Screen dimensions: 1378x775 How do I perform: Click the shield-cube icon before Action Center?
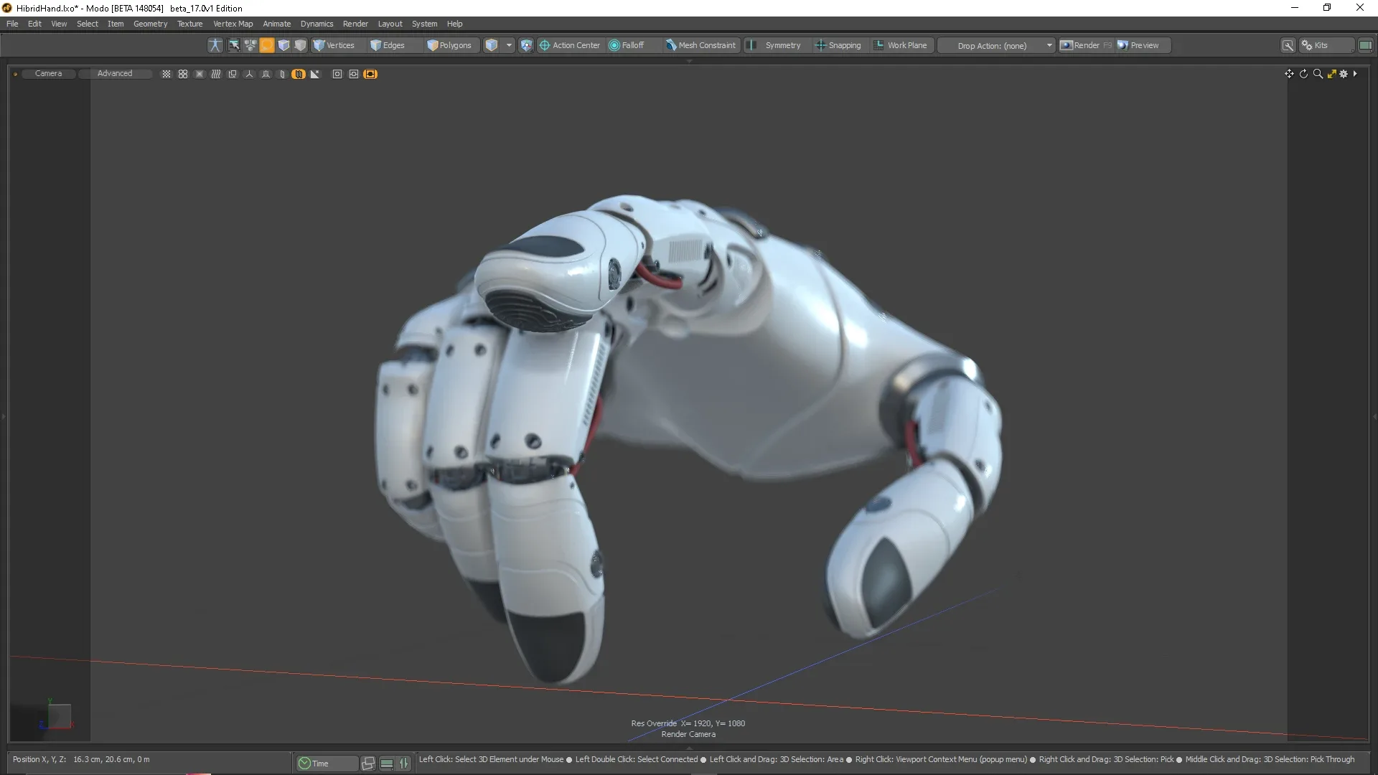(x=526, y=45)
